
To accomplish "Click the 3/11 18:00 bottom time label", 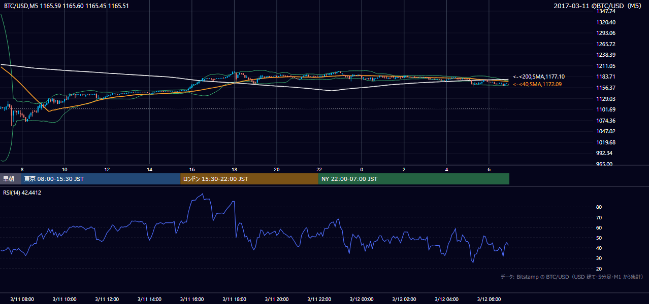I will (234, 299).
